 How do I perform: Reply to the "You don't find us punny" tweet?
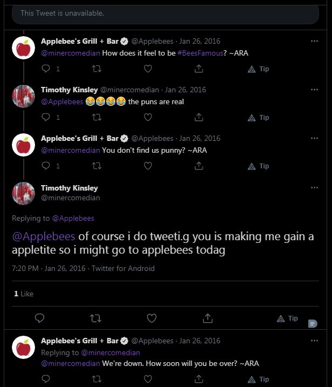(46, 166)
